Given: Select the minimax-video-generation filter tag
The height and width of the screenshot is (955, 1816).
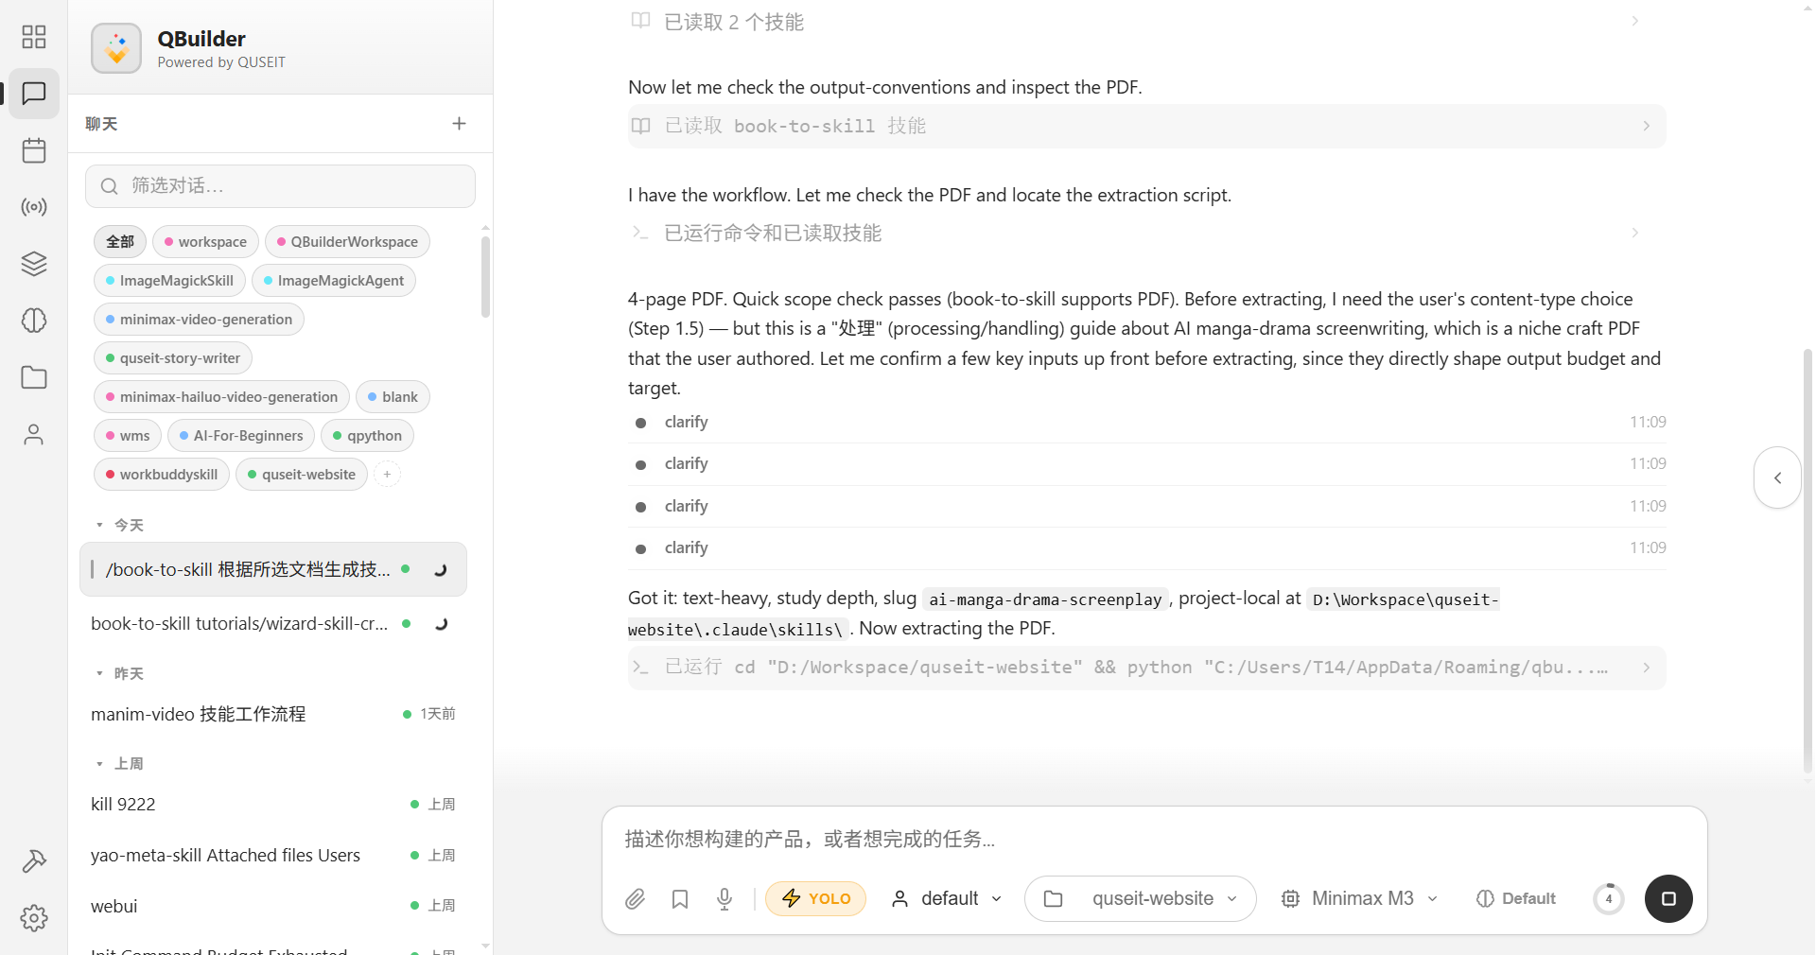Looking at the screenshot, I should (x=199, y=320).
